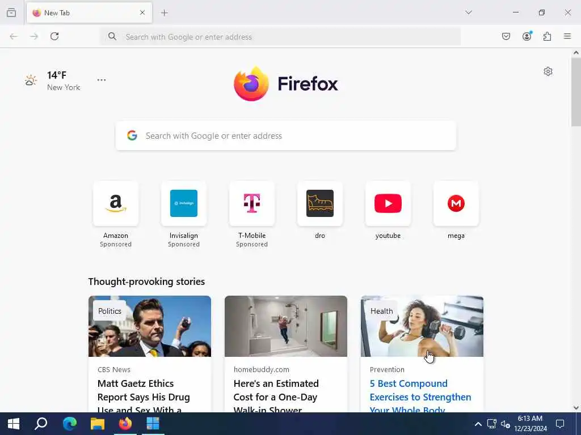Viewport: 581px width, 435px height.
Task: Click the CBS News source text
Action: pyautogui.click(x=114, y=369)
